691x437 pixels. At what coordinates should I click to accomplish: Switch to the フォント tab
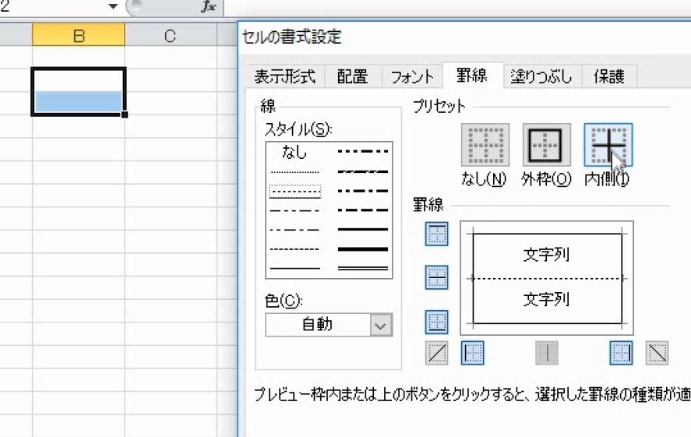(412, 76)
